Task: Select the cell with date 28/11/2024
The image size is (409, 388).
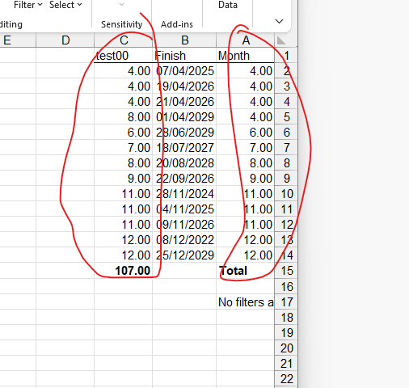Action: (x=184, y=194)
